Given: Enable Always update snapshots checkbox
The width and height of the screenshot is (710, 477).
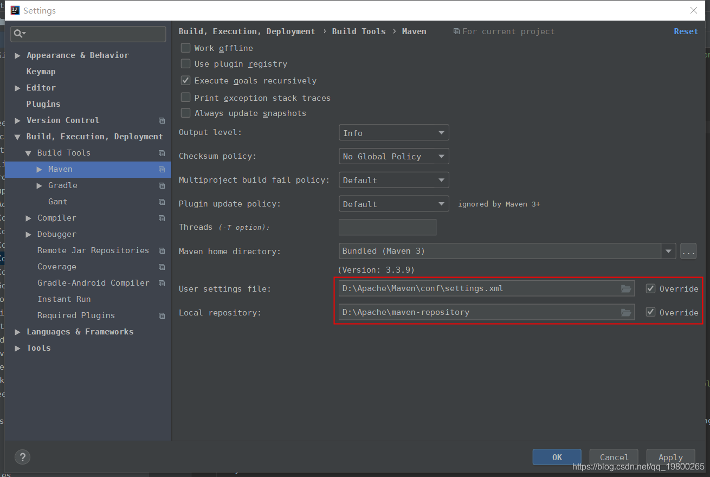Looking at the screenshot, I should (185, 113).
